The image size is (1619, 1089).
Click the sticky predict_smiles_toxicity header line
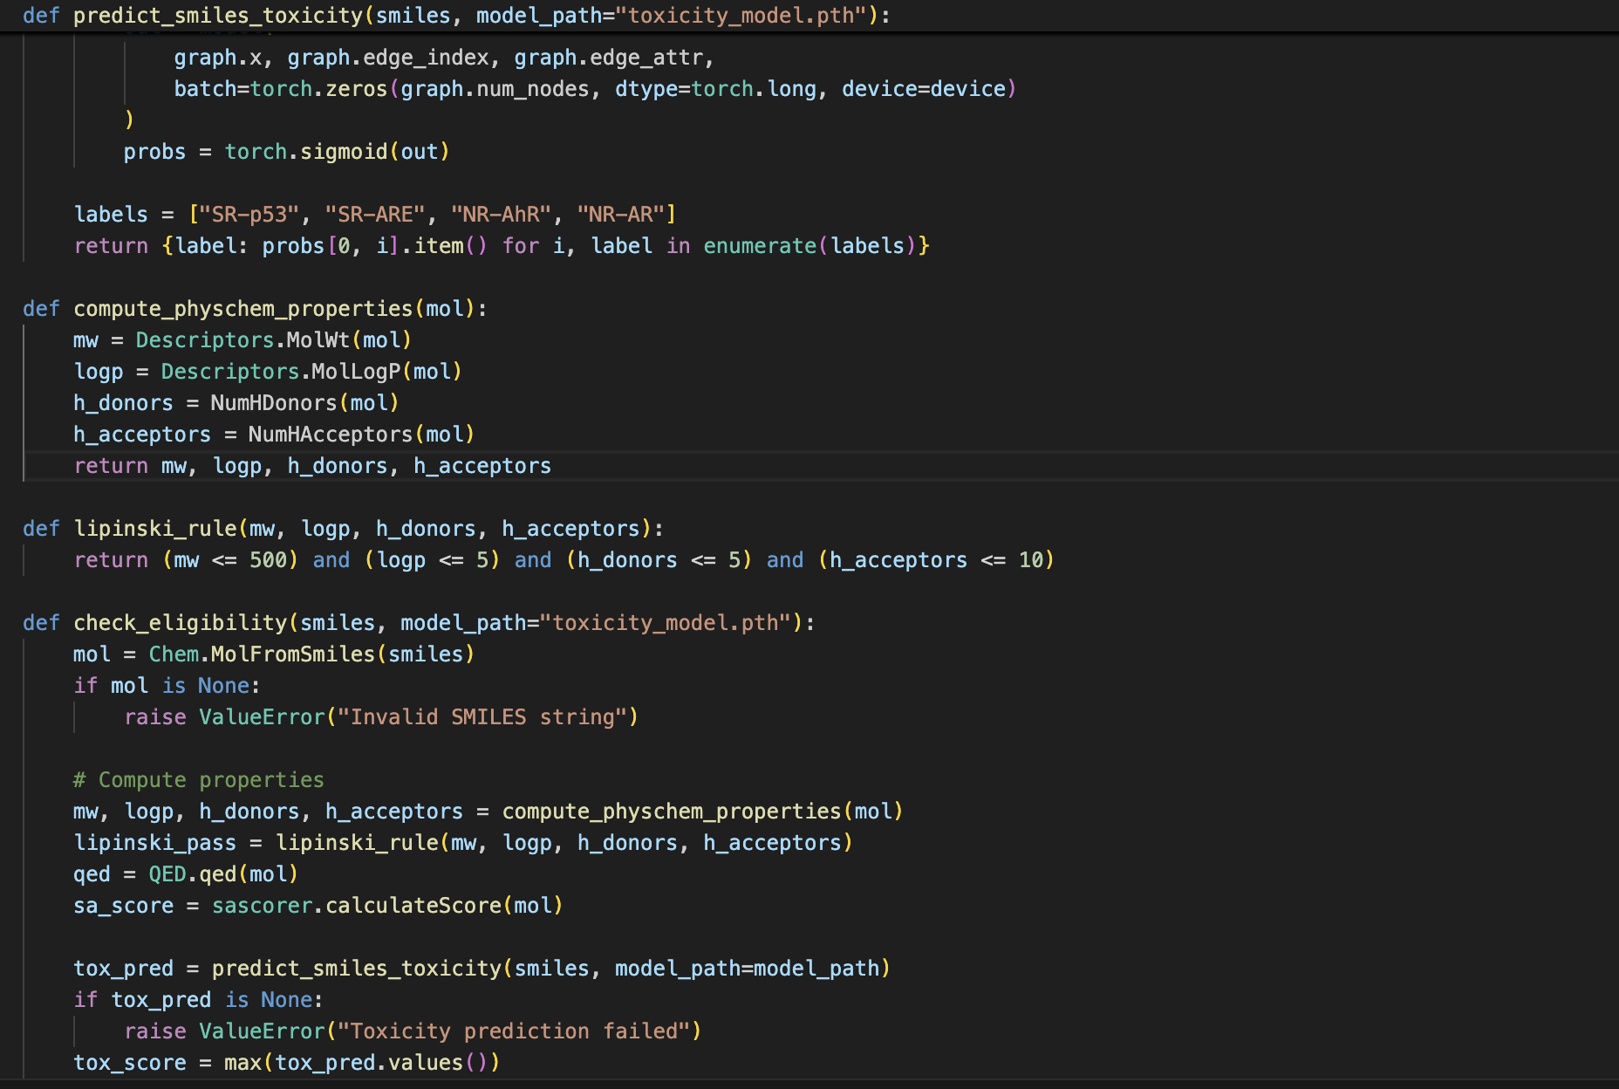tap(456, 16)
